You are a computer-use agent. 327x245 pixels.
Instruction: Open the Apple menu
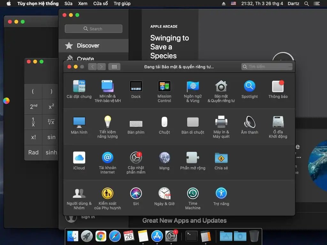pos(9,3)
